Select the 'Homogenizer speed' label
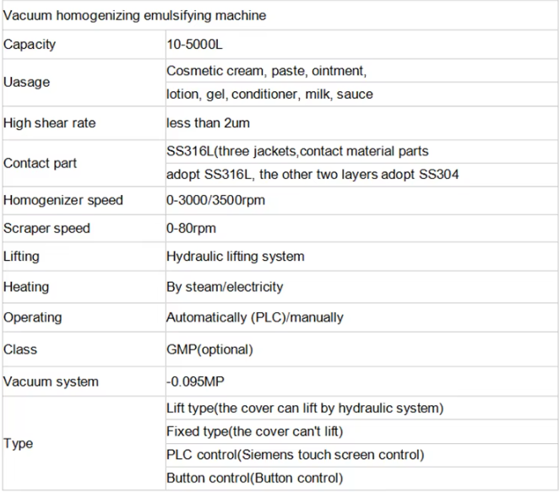This screenshot has height=492, width=560. tap(63, 200)
